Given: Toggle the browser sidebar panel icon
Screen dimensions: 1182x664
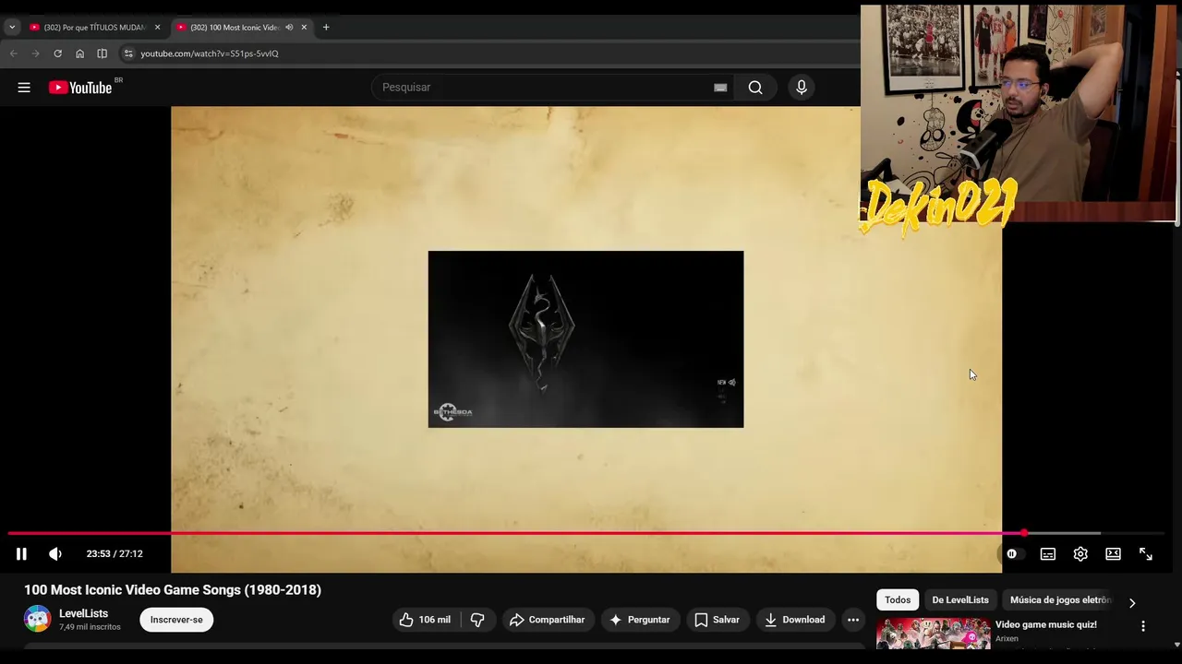Looking at the screenshot, I should 102,53.
